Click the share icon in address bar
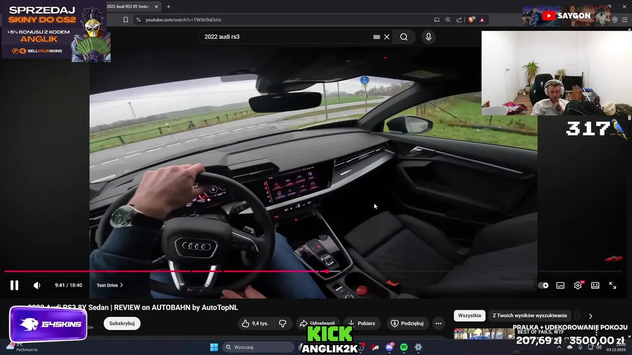 [459, 20]
